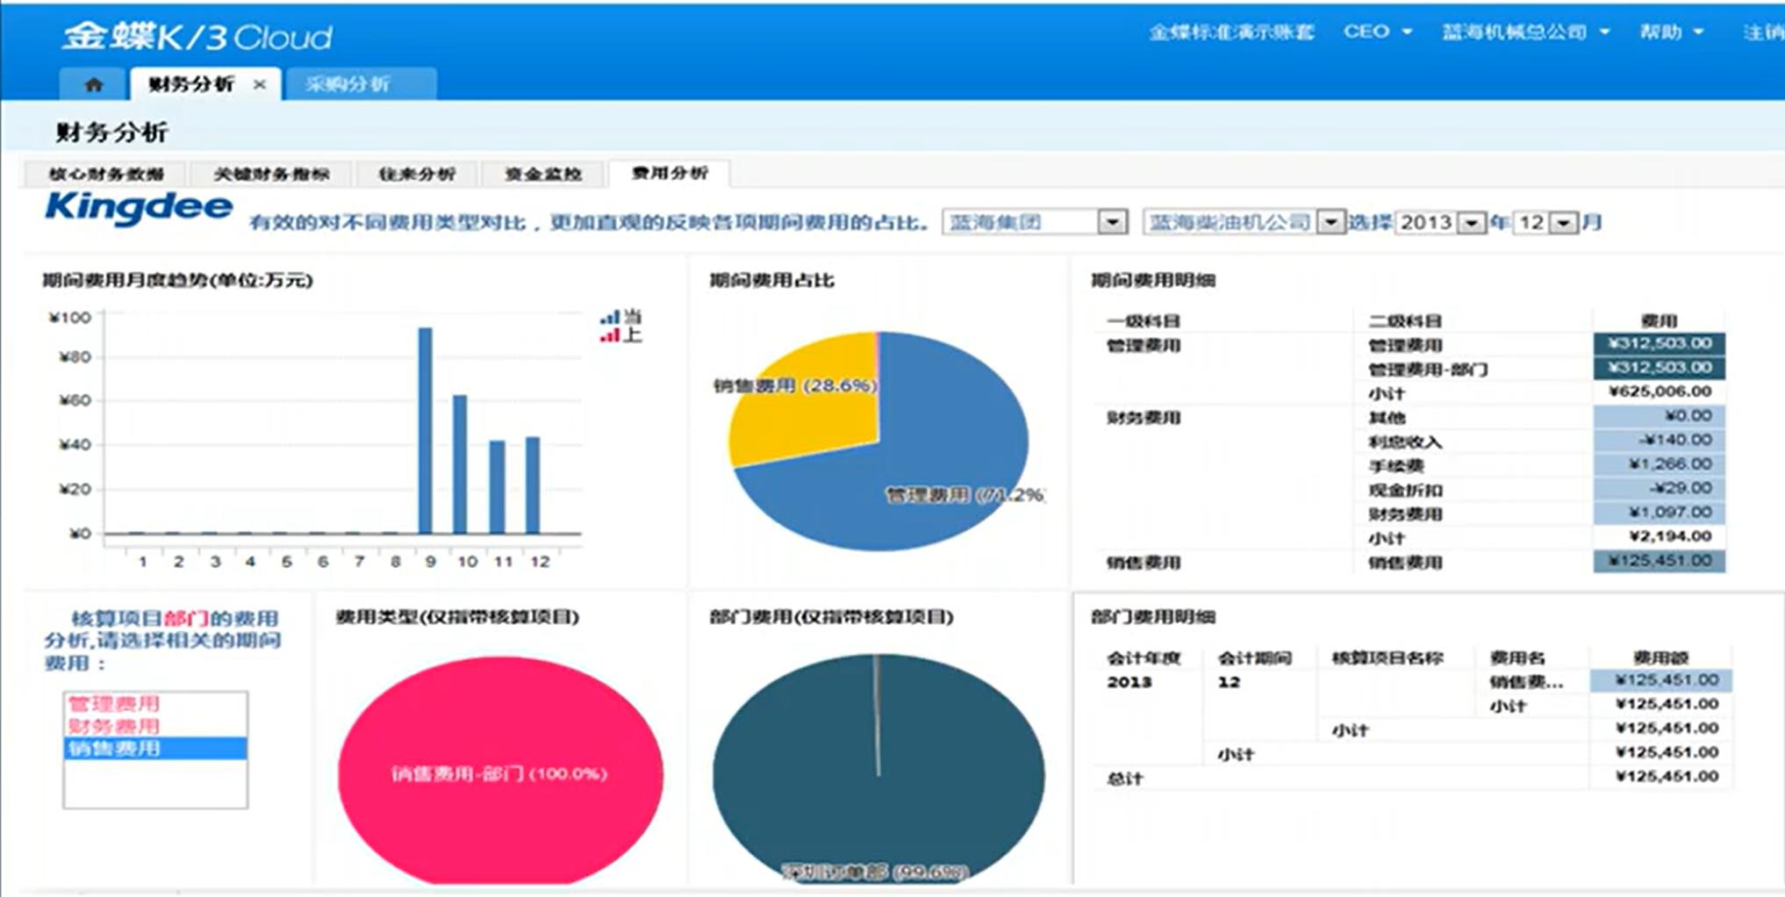
Task: Click the pink 销售费用-部门 pie
Action: (500, 771)
